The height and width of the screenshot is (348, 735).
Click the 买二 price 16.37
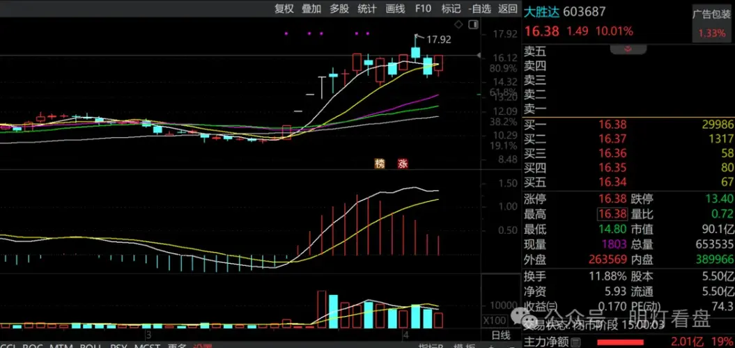click(x=612, y=139)
